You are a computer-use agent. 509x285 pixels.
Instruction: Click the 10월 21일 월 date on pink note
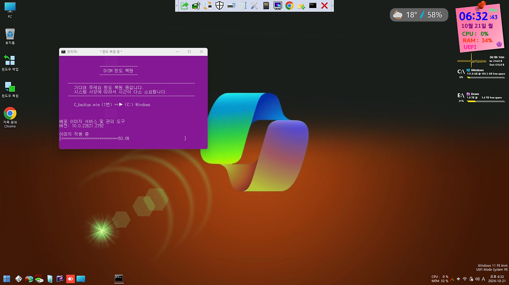pos(477,26)
